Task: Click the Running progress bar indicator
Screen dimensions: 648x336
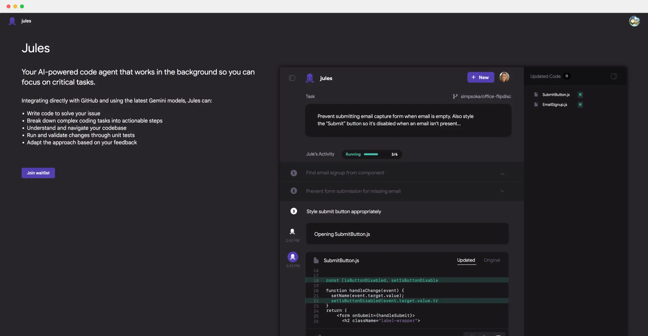Action: point(371,154)
